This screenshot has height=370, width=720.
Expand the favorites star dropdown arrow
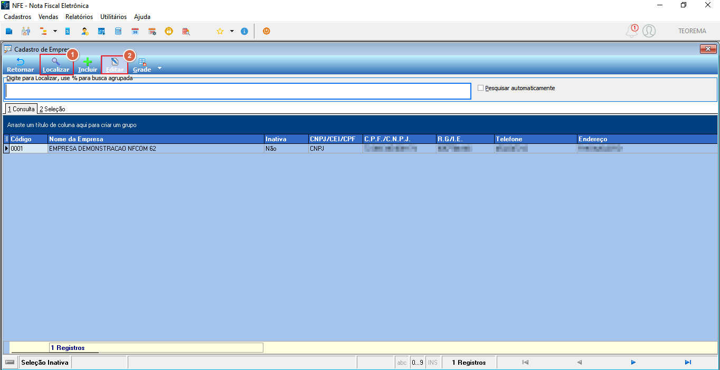[232, 31]
